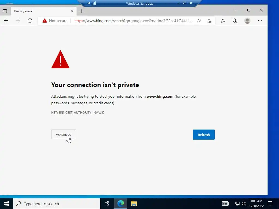Select the www.bing.com bold text
The image size is (279, 209).
[x=160, y=97]
